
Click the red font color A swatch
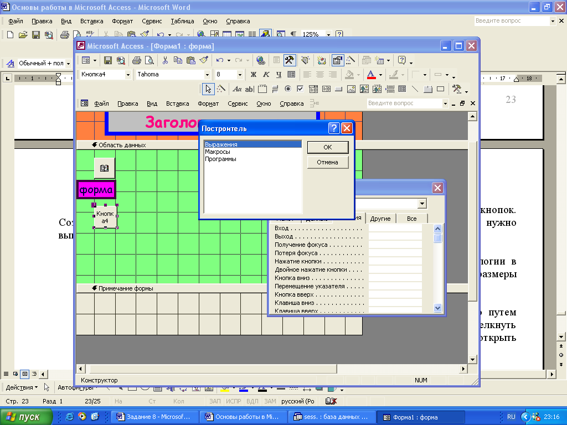(x=371, y=75)
